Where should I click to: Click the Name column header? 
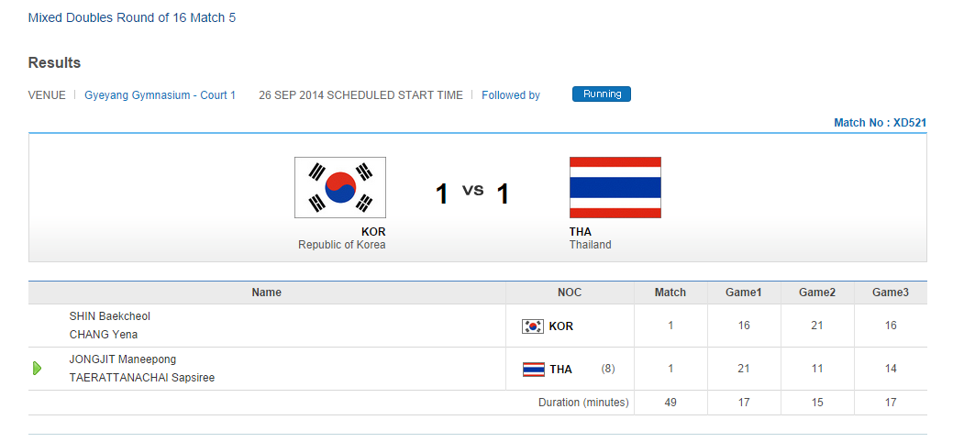point(267,293)
